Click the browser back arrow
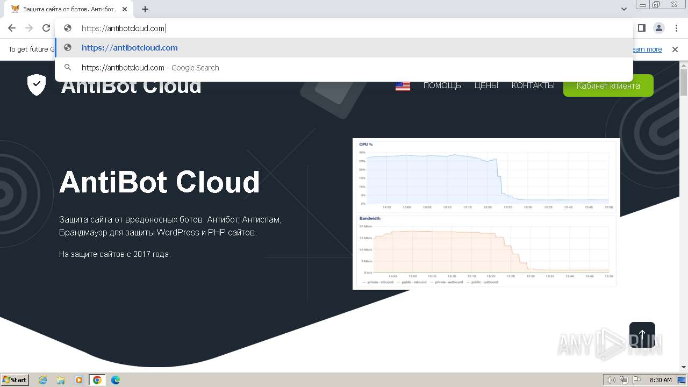This screenshot has height=387, width=688. tap(12, 28)
